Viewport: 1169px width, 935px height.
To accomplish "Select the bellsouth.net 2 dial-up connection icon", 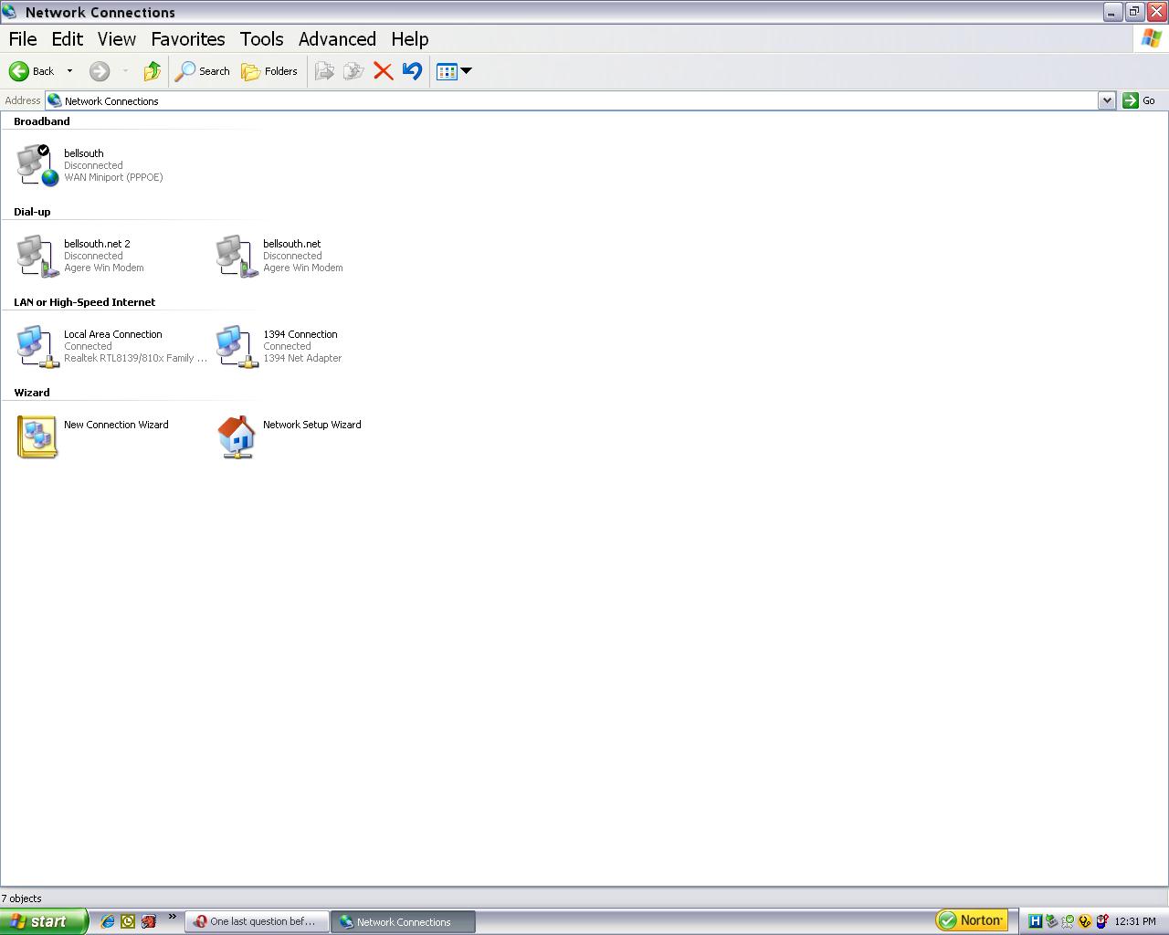I will coord(37,256).
